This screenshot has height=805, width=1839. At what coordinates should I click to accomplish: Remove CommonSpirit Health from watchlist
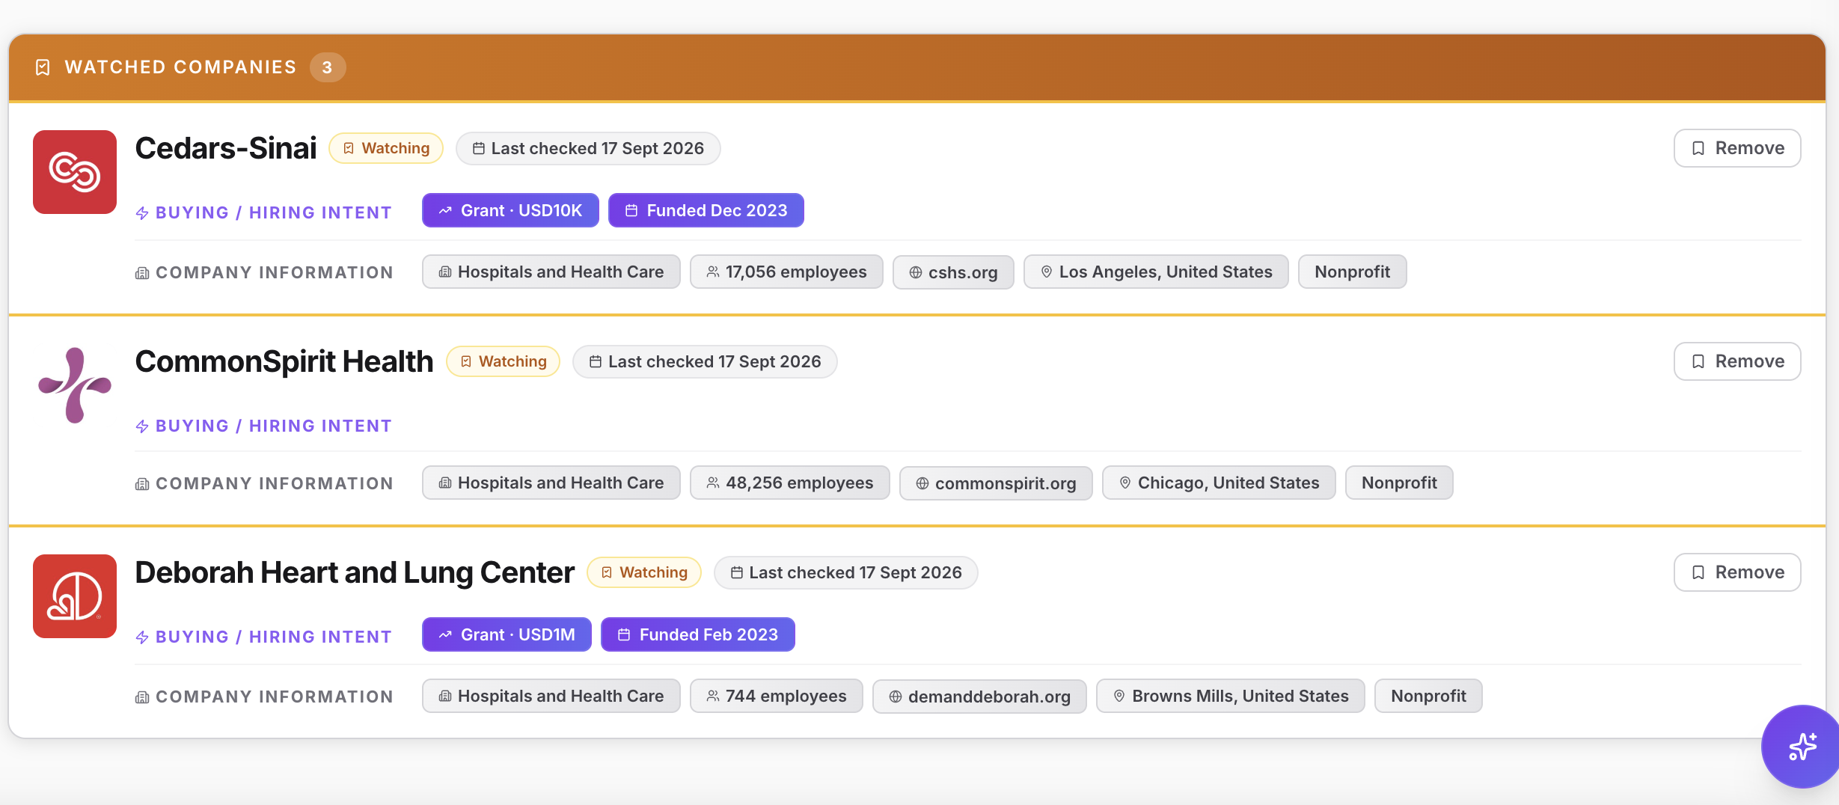1737,361
